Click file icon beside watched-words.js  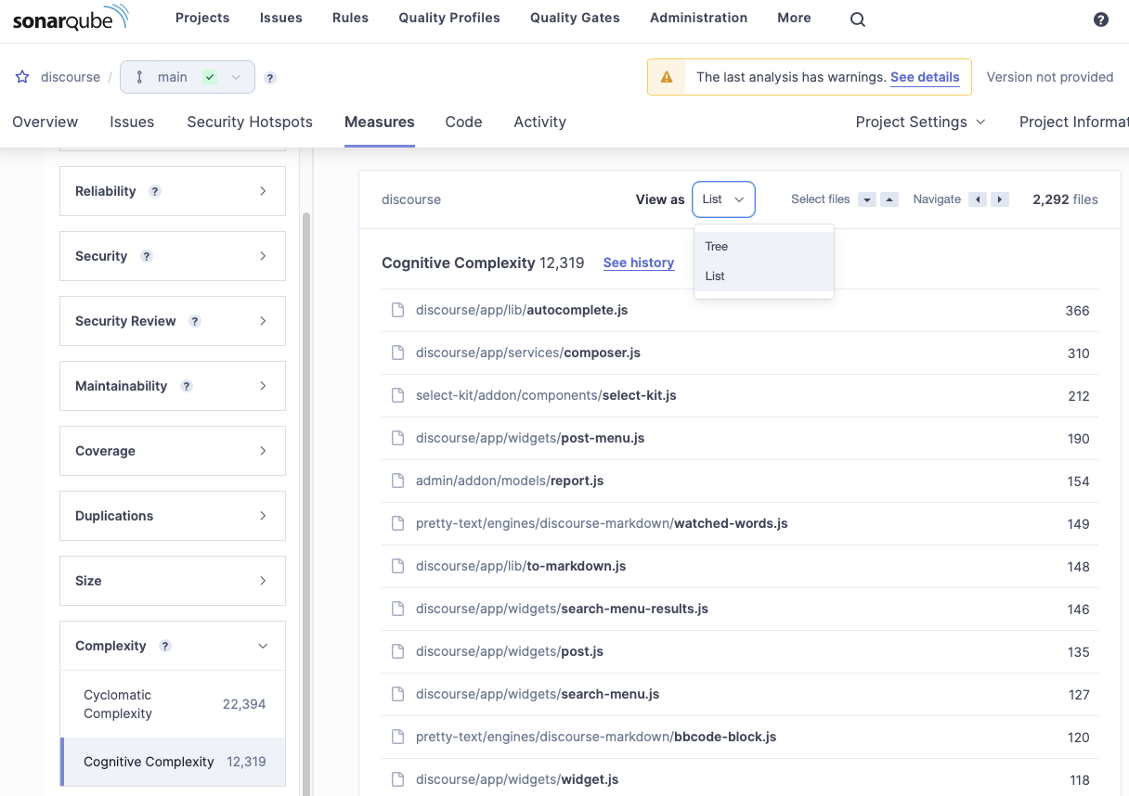[x=397, y=523]
